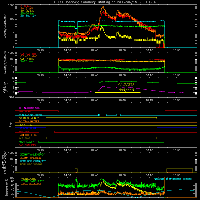Pick the 50-100 keV legend entry
The image size is (200, 200).
pyautogui.click(x=28, y=16)
